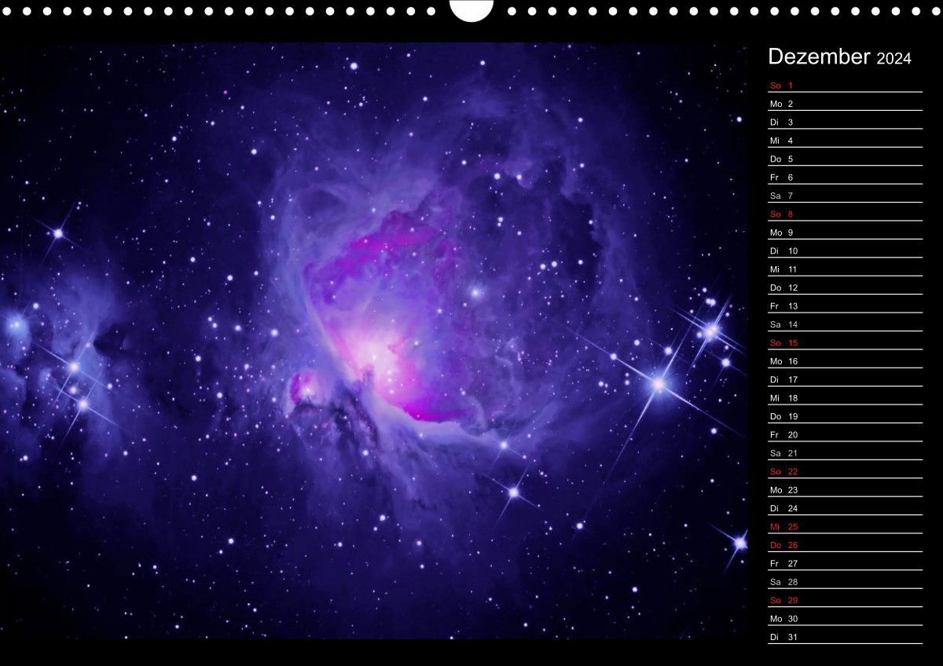Select the Mi 18 date row

(x=845, y=397)
